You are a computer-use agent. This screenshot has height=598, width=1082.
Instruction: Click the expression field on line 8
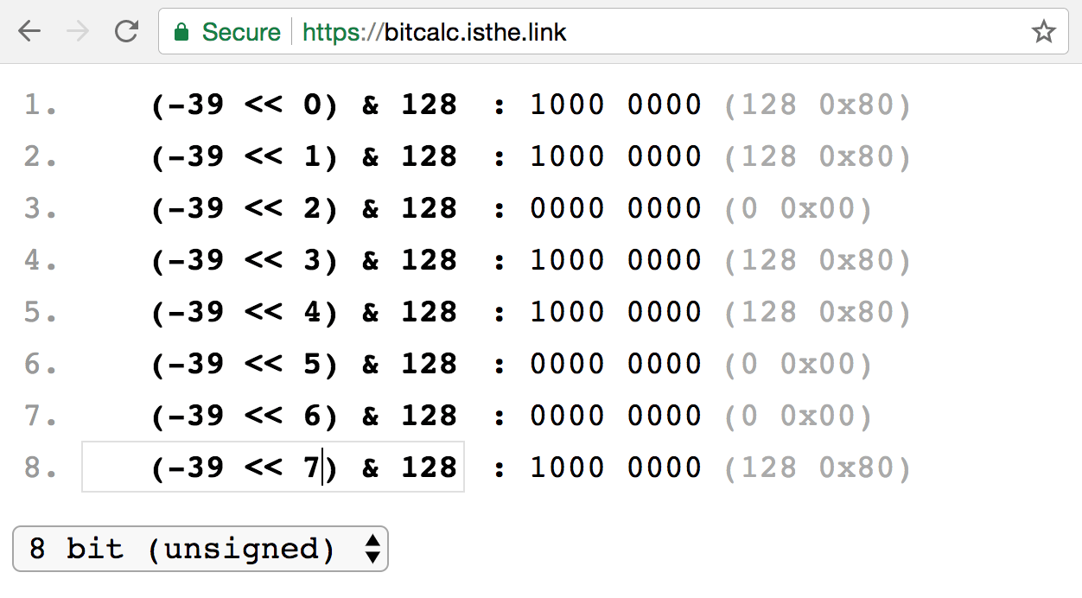(273, 467)
